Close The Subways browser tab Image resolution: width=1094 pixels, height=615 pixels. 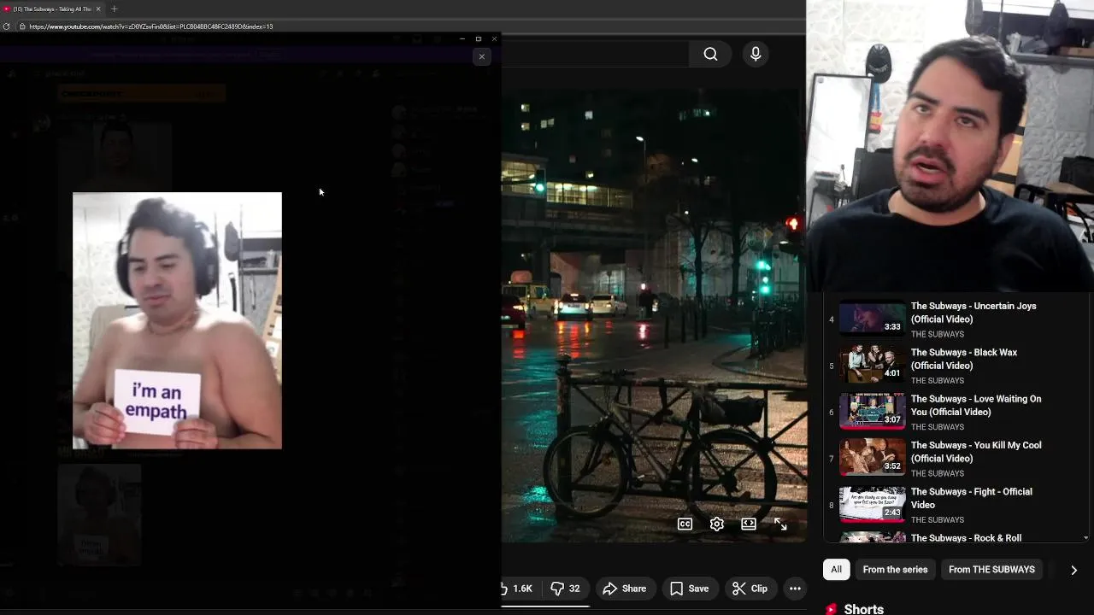click(98, 9)
